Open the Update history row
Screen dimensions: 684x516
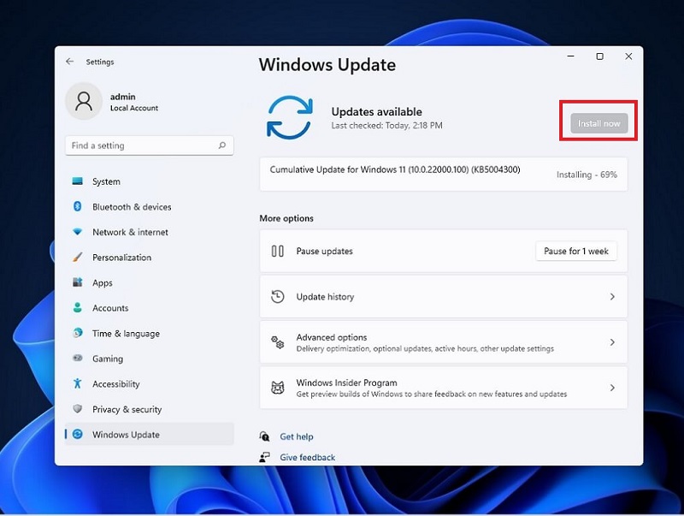tap(443, 297)
